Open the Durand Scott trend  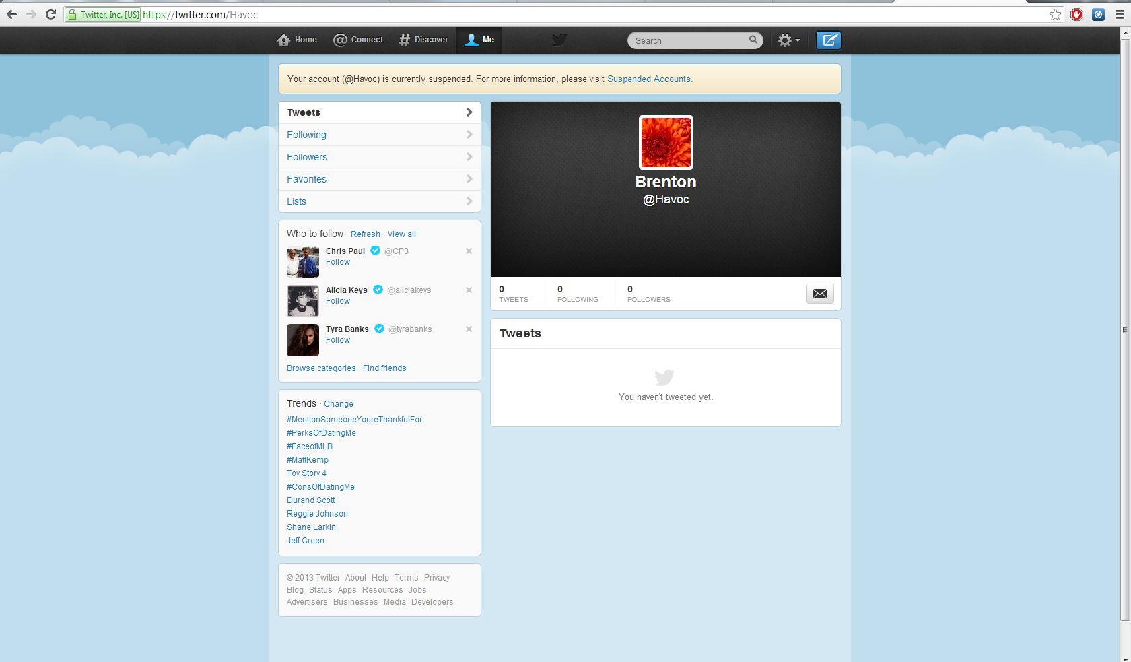(311, 500)
